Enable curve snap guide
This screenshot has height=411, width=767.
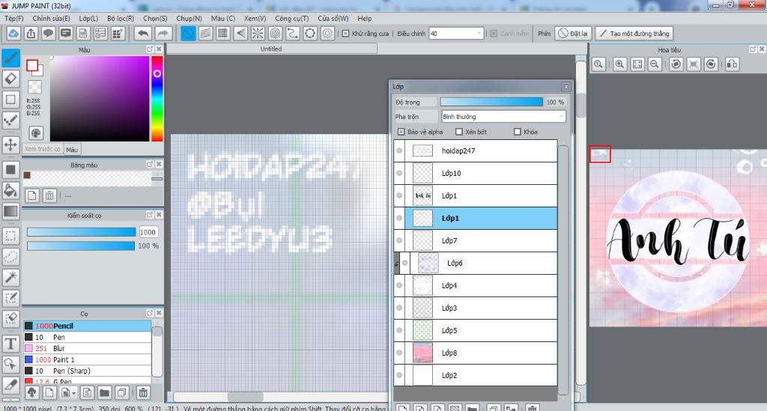point(293,33)
